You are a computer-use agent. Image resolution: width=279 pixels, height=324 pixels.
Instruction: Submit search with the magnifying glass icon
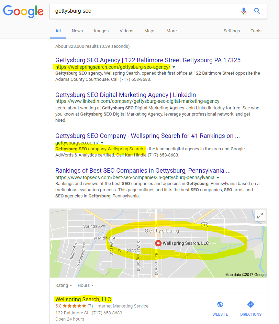(x=257, y=11)
